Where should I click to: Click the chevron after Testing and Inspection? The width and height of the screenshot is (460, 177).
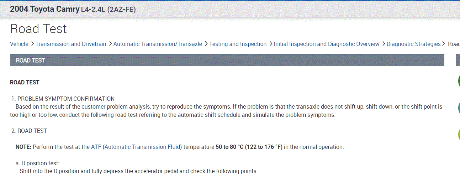pyautogui.click(x=270, y=44)
